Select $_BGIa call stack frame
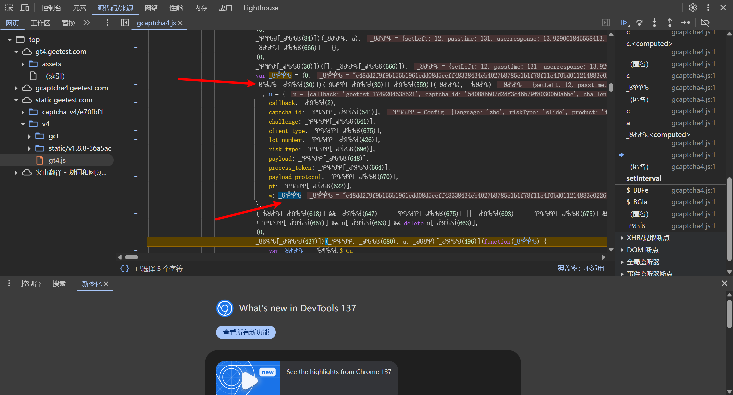Screen dimensions: 733x395 pyautogui.click(x=670, y=202)
